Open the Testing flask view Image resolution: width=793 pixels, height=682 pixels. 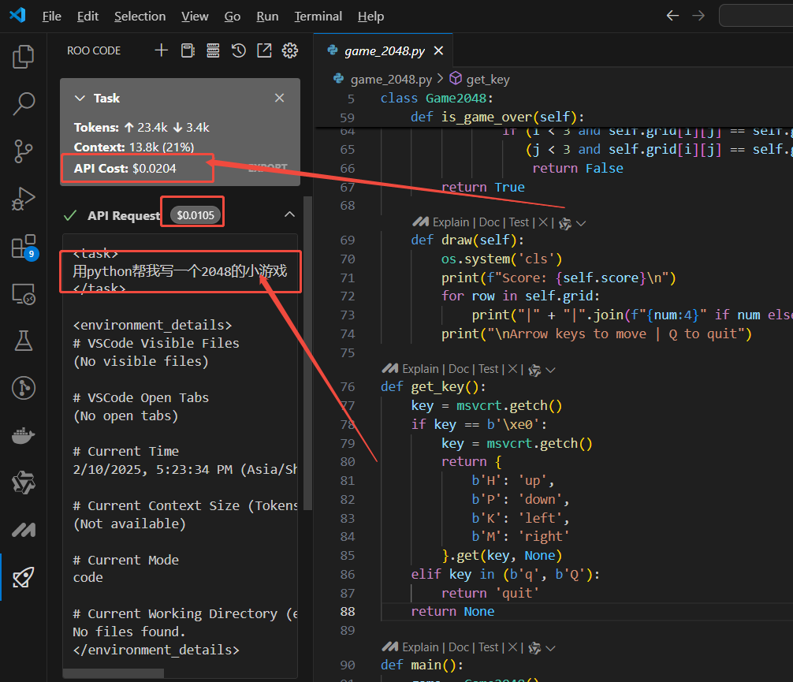point(24,341)
